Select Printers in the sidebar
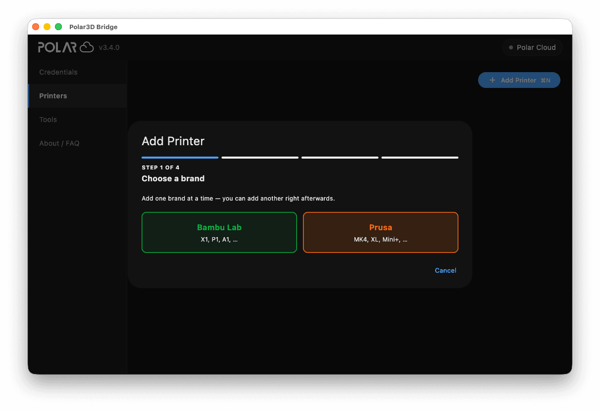This screenshot has height=411, width=600. tap(78, 96)
